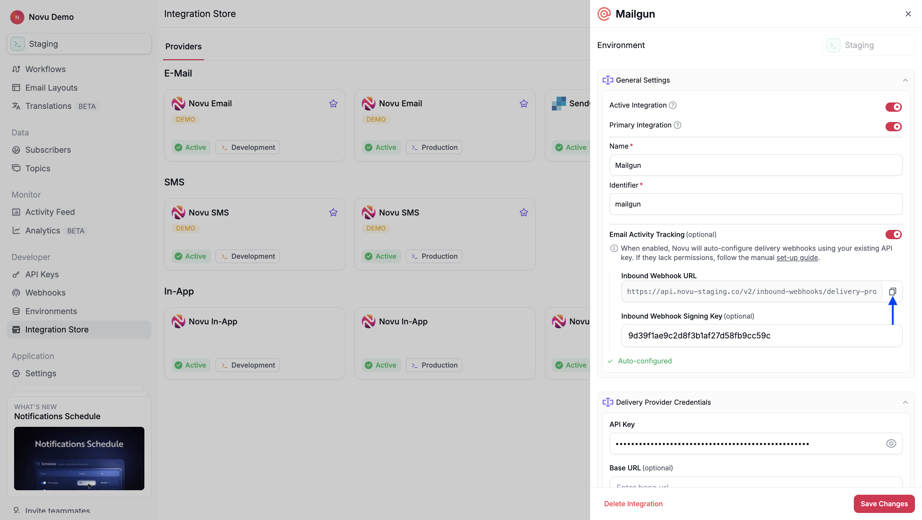Open the Webhooks page
922x520 pixels.
pos(45,292)
